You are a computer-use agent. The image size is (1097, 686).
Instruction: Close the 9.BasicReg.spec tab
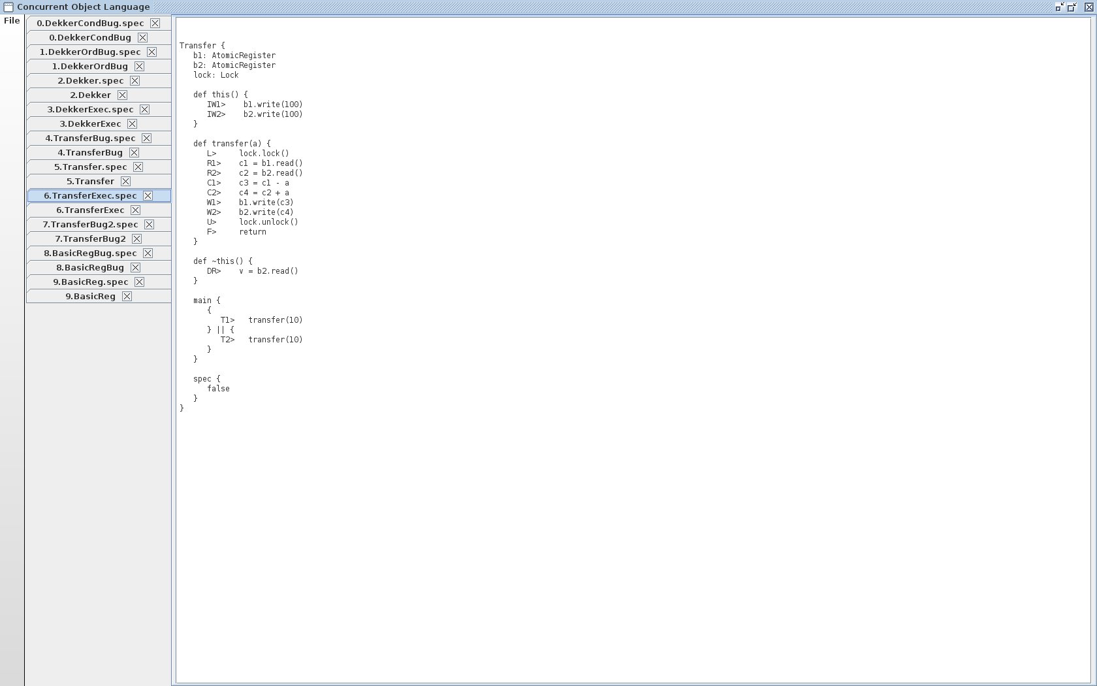coord(139,282)
